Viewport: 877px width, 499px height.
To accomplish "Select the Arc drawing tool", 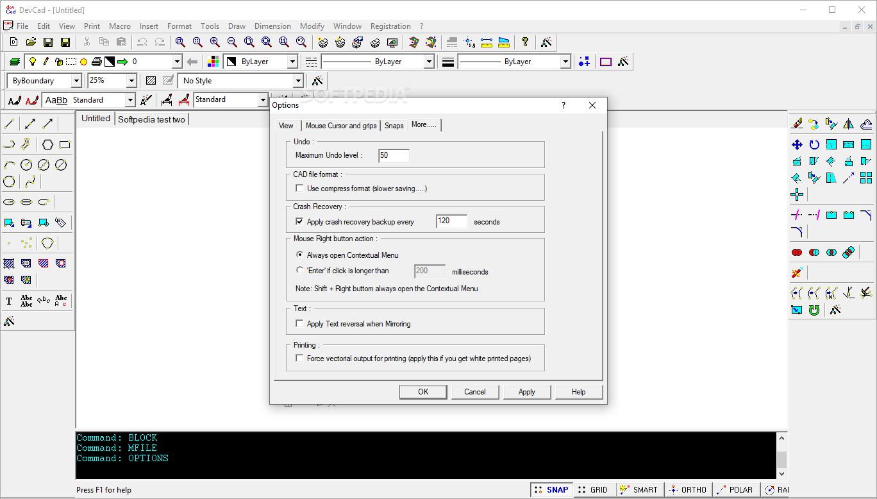I will point(9,165).
